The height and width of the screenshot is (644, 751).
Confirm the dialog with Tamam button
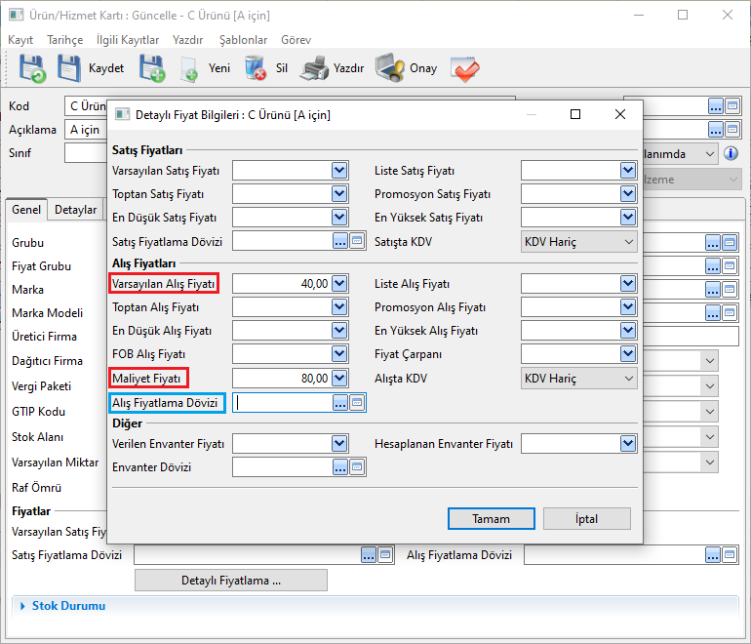point(492,519)
